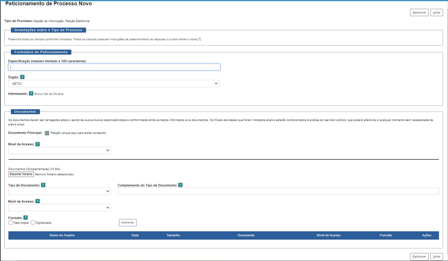Click help icon next to Formato
Viewport: 448px width, 261px height.
(x=26, y=218)
